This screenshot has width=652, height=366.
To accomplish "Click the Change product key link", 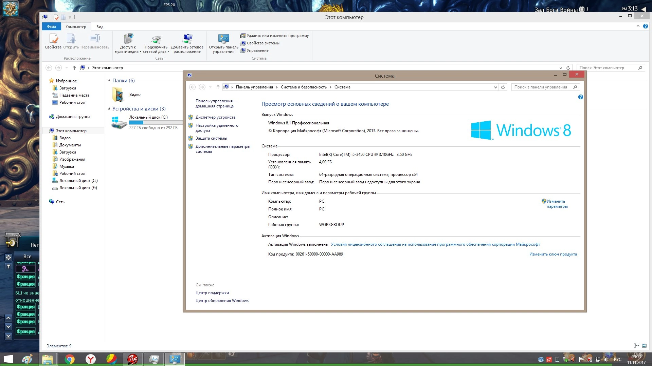I will click(x=553, y=254).
